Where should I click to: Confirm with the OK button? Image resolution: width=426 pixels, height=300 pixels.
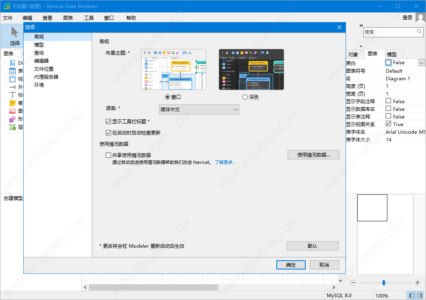point(291,265)
